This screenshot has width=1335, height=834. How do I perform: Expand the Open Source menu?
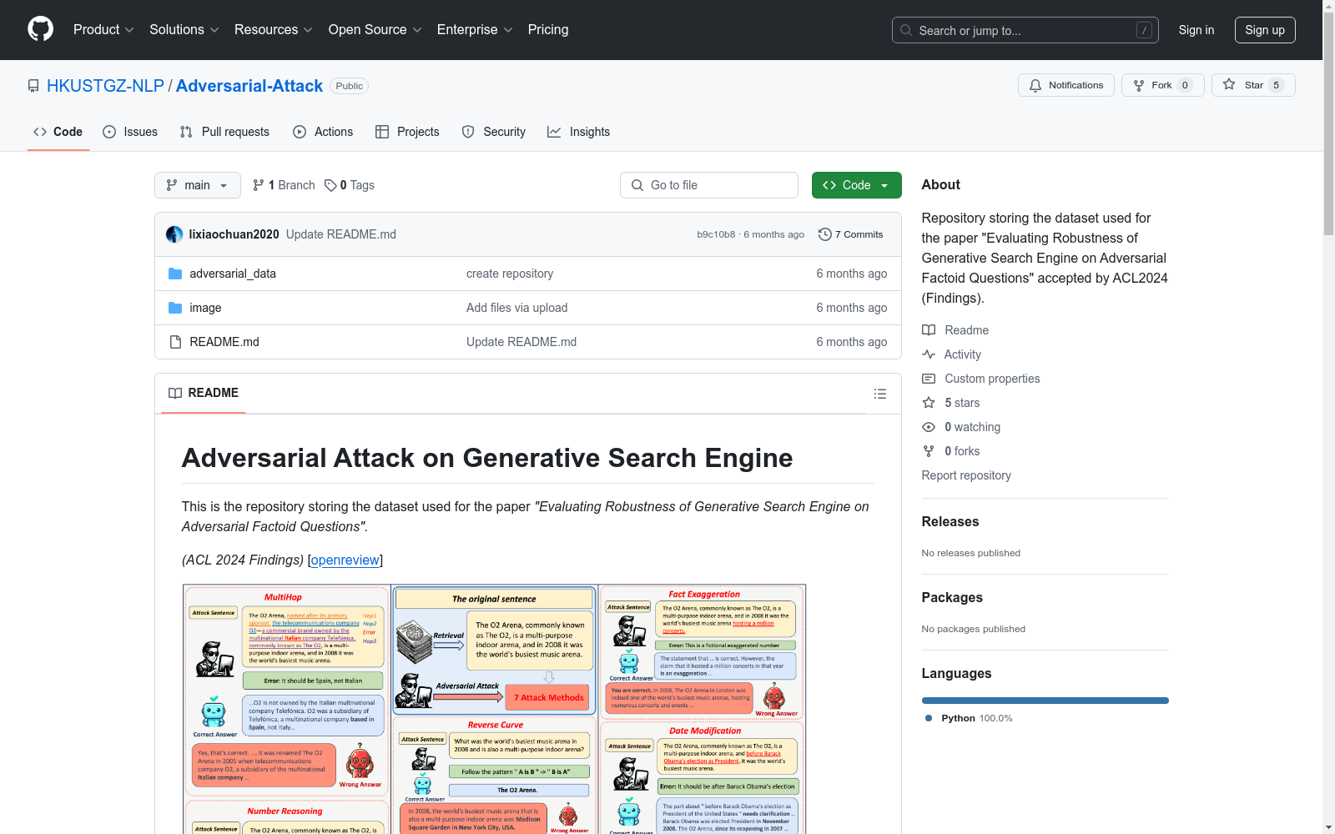click(375, 29)
